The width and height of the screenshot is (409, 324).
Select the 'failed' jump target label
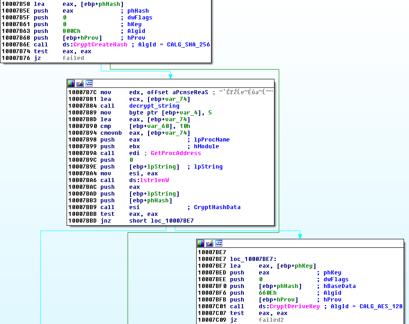(73, 58)
